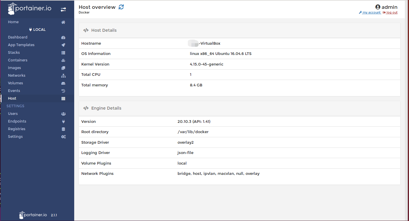Select the App Templates rocket icon
The width and height of the screenshot is (409, 221).
point(63,45)
